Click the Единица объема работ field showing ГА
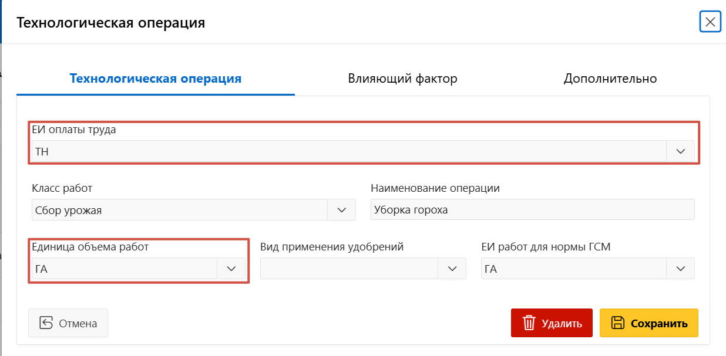The width and height of the screenshot is (726, 356). [125, 269]
